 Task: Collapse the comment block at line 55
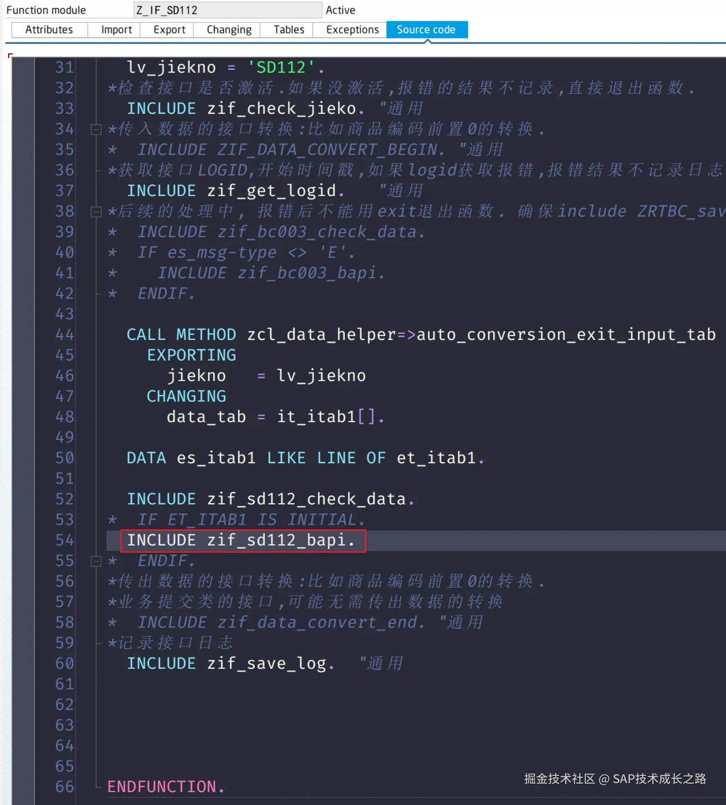point(96,561)
